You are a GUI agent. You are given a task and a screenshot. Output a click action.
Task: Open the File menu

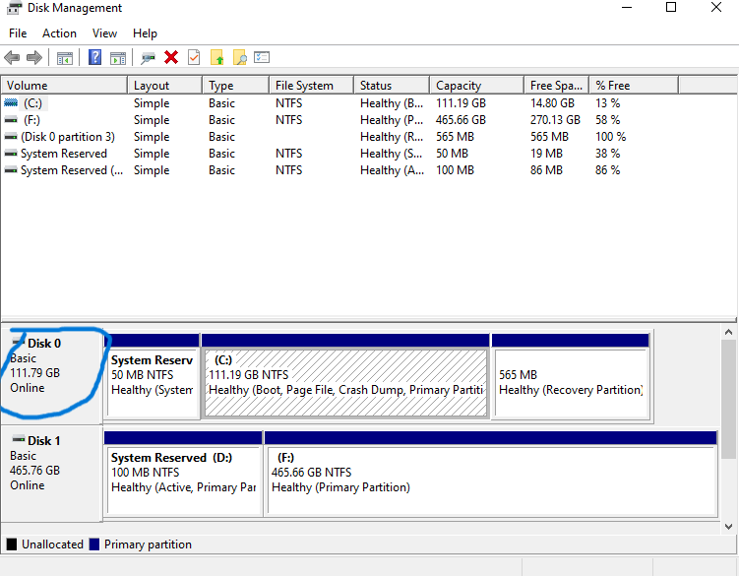[x=18, y=33]
